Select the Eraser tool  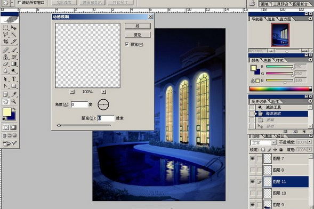6,64
